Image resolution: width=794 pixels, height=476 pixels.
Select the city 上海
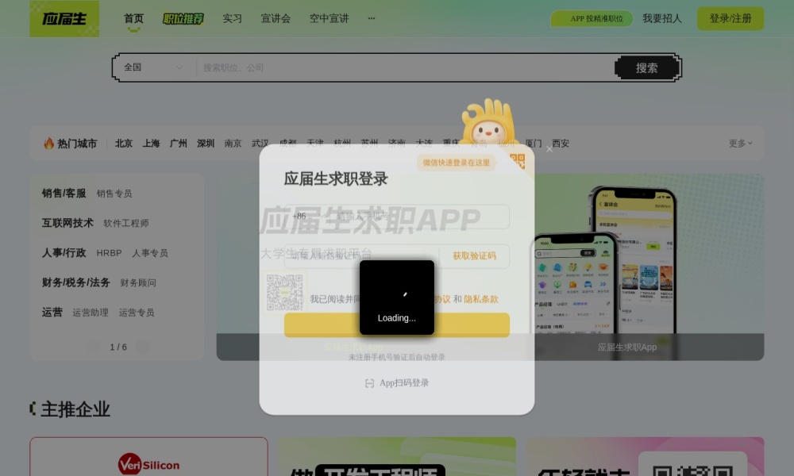[x=151, y=144]
